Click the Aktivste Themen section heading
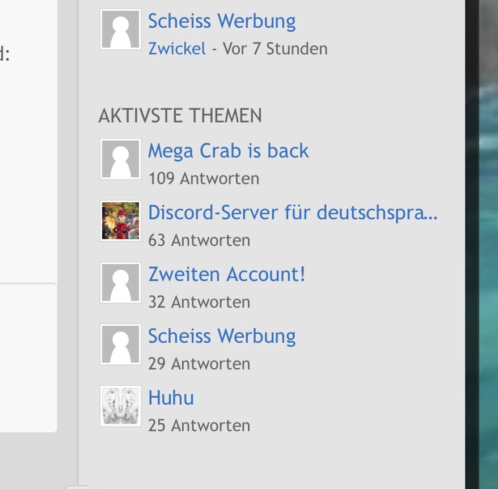 [180, 116]
